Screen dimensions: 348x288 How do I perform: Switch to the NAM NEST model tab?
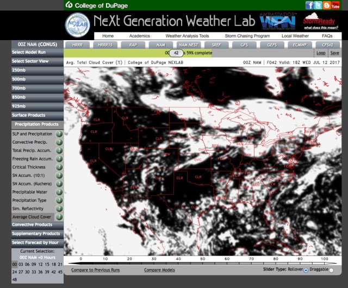[189, 45]
